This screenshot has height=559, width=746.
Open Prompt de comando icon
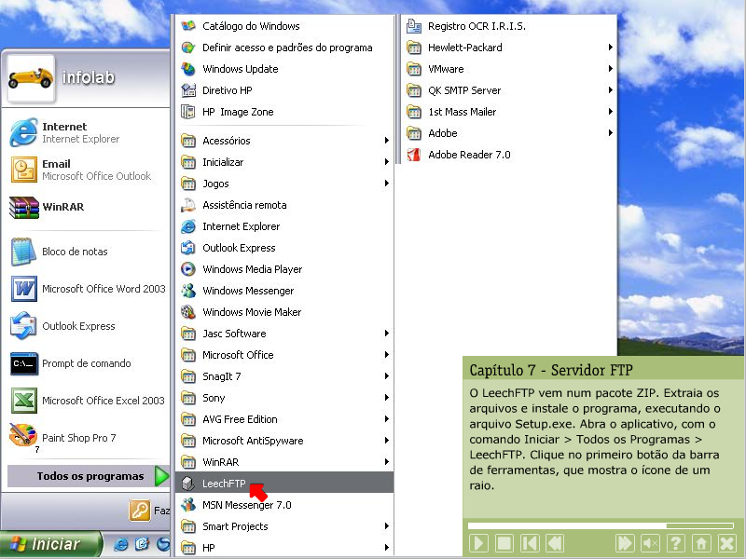[23, 363]
